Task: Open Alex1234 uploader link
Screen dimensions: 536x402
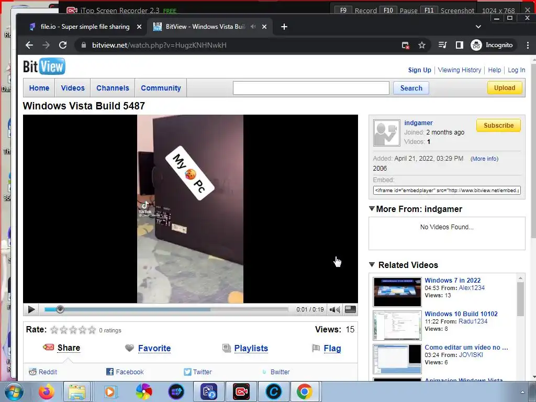Action: (x=472, y=288)
